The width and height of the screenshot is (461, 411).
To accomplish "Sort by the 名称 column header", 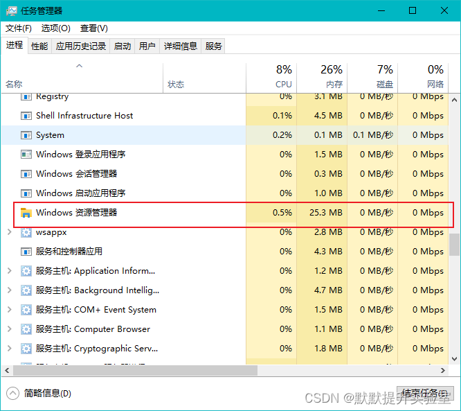I will (82, 78).
